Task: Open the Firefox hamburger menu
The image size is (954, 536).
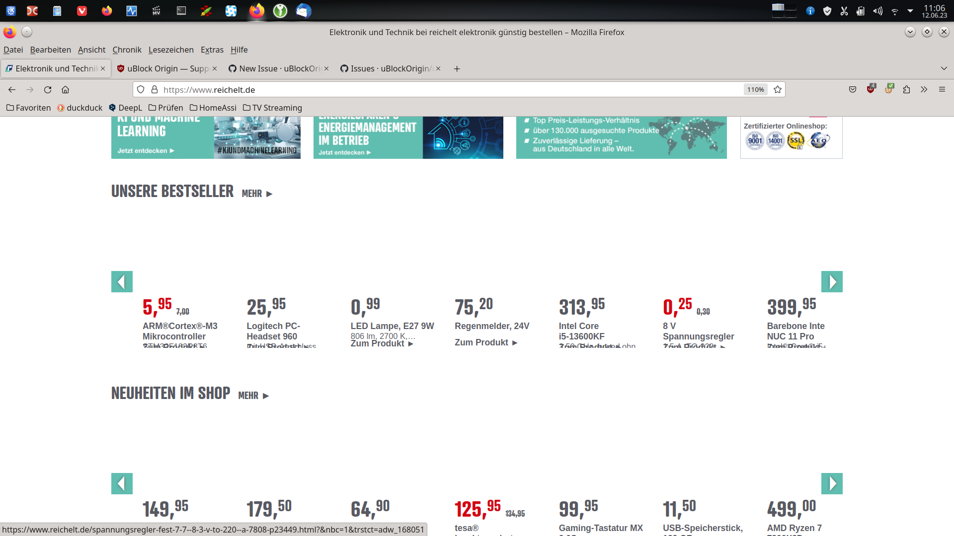Action: [x=942, y=90]
